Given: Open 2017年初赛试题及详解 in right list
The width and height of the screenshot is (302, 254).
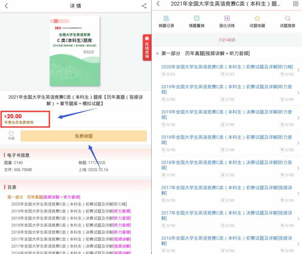Looking at the screenshot, I should coord(226,190).
